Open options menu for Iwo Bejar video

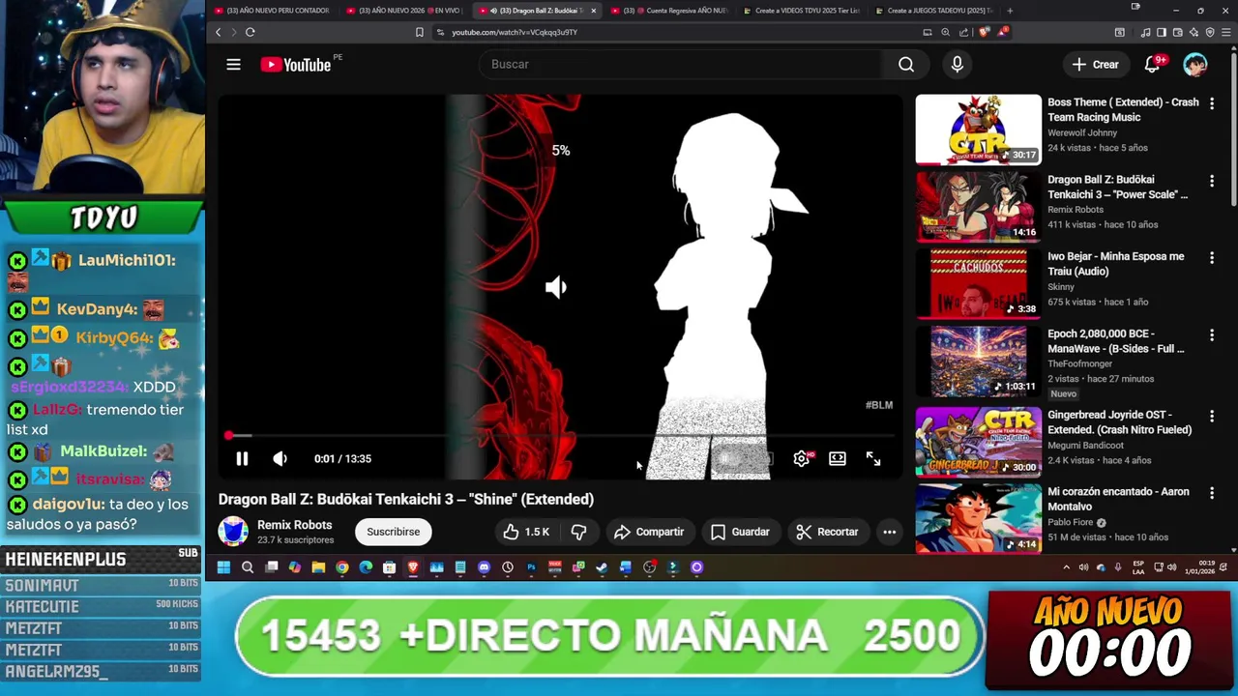[1212, 258]
